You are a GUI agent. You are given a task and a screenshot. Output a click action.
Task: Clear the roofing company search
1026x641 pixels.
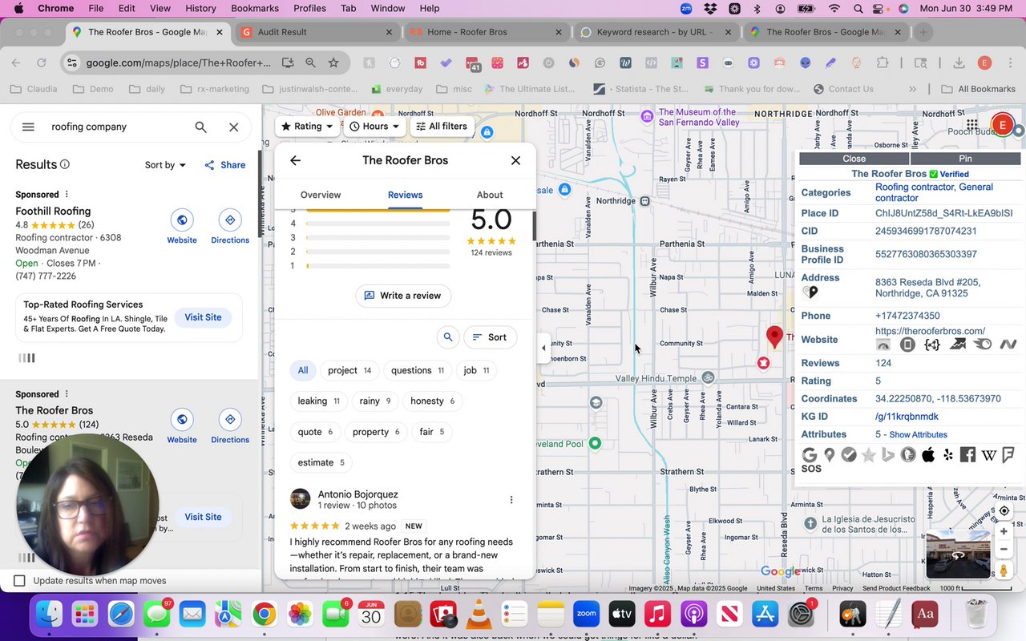pyautogui.click(x=233, y=127)
